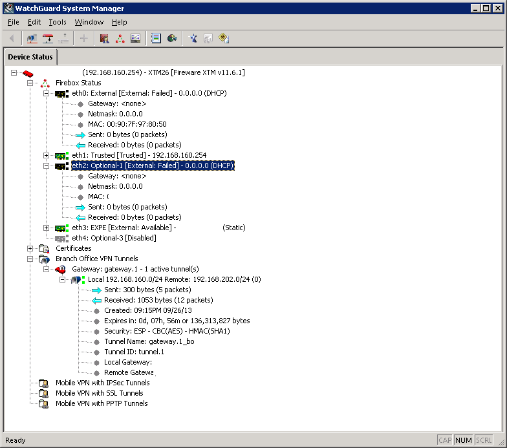Viewport: 507px width, 448px height.
Task: Click the Branch Office VPN Tunnels icon
Action: click(44, 259)
